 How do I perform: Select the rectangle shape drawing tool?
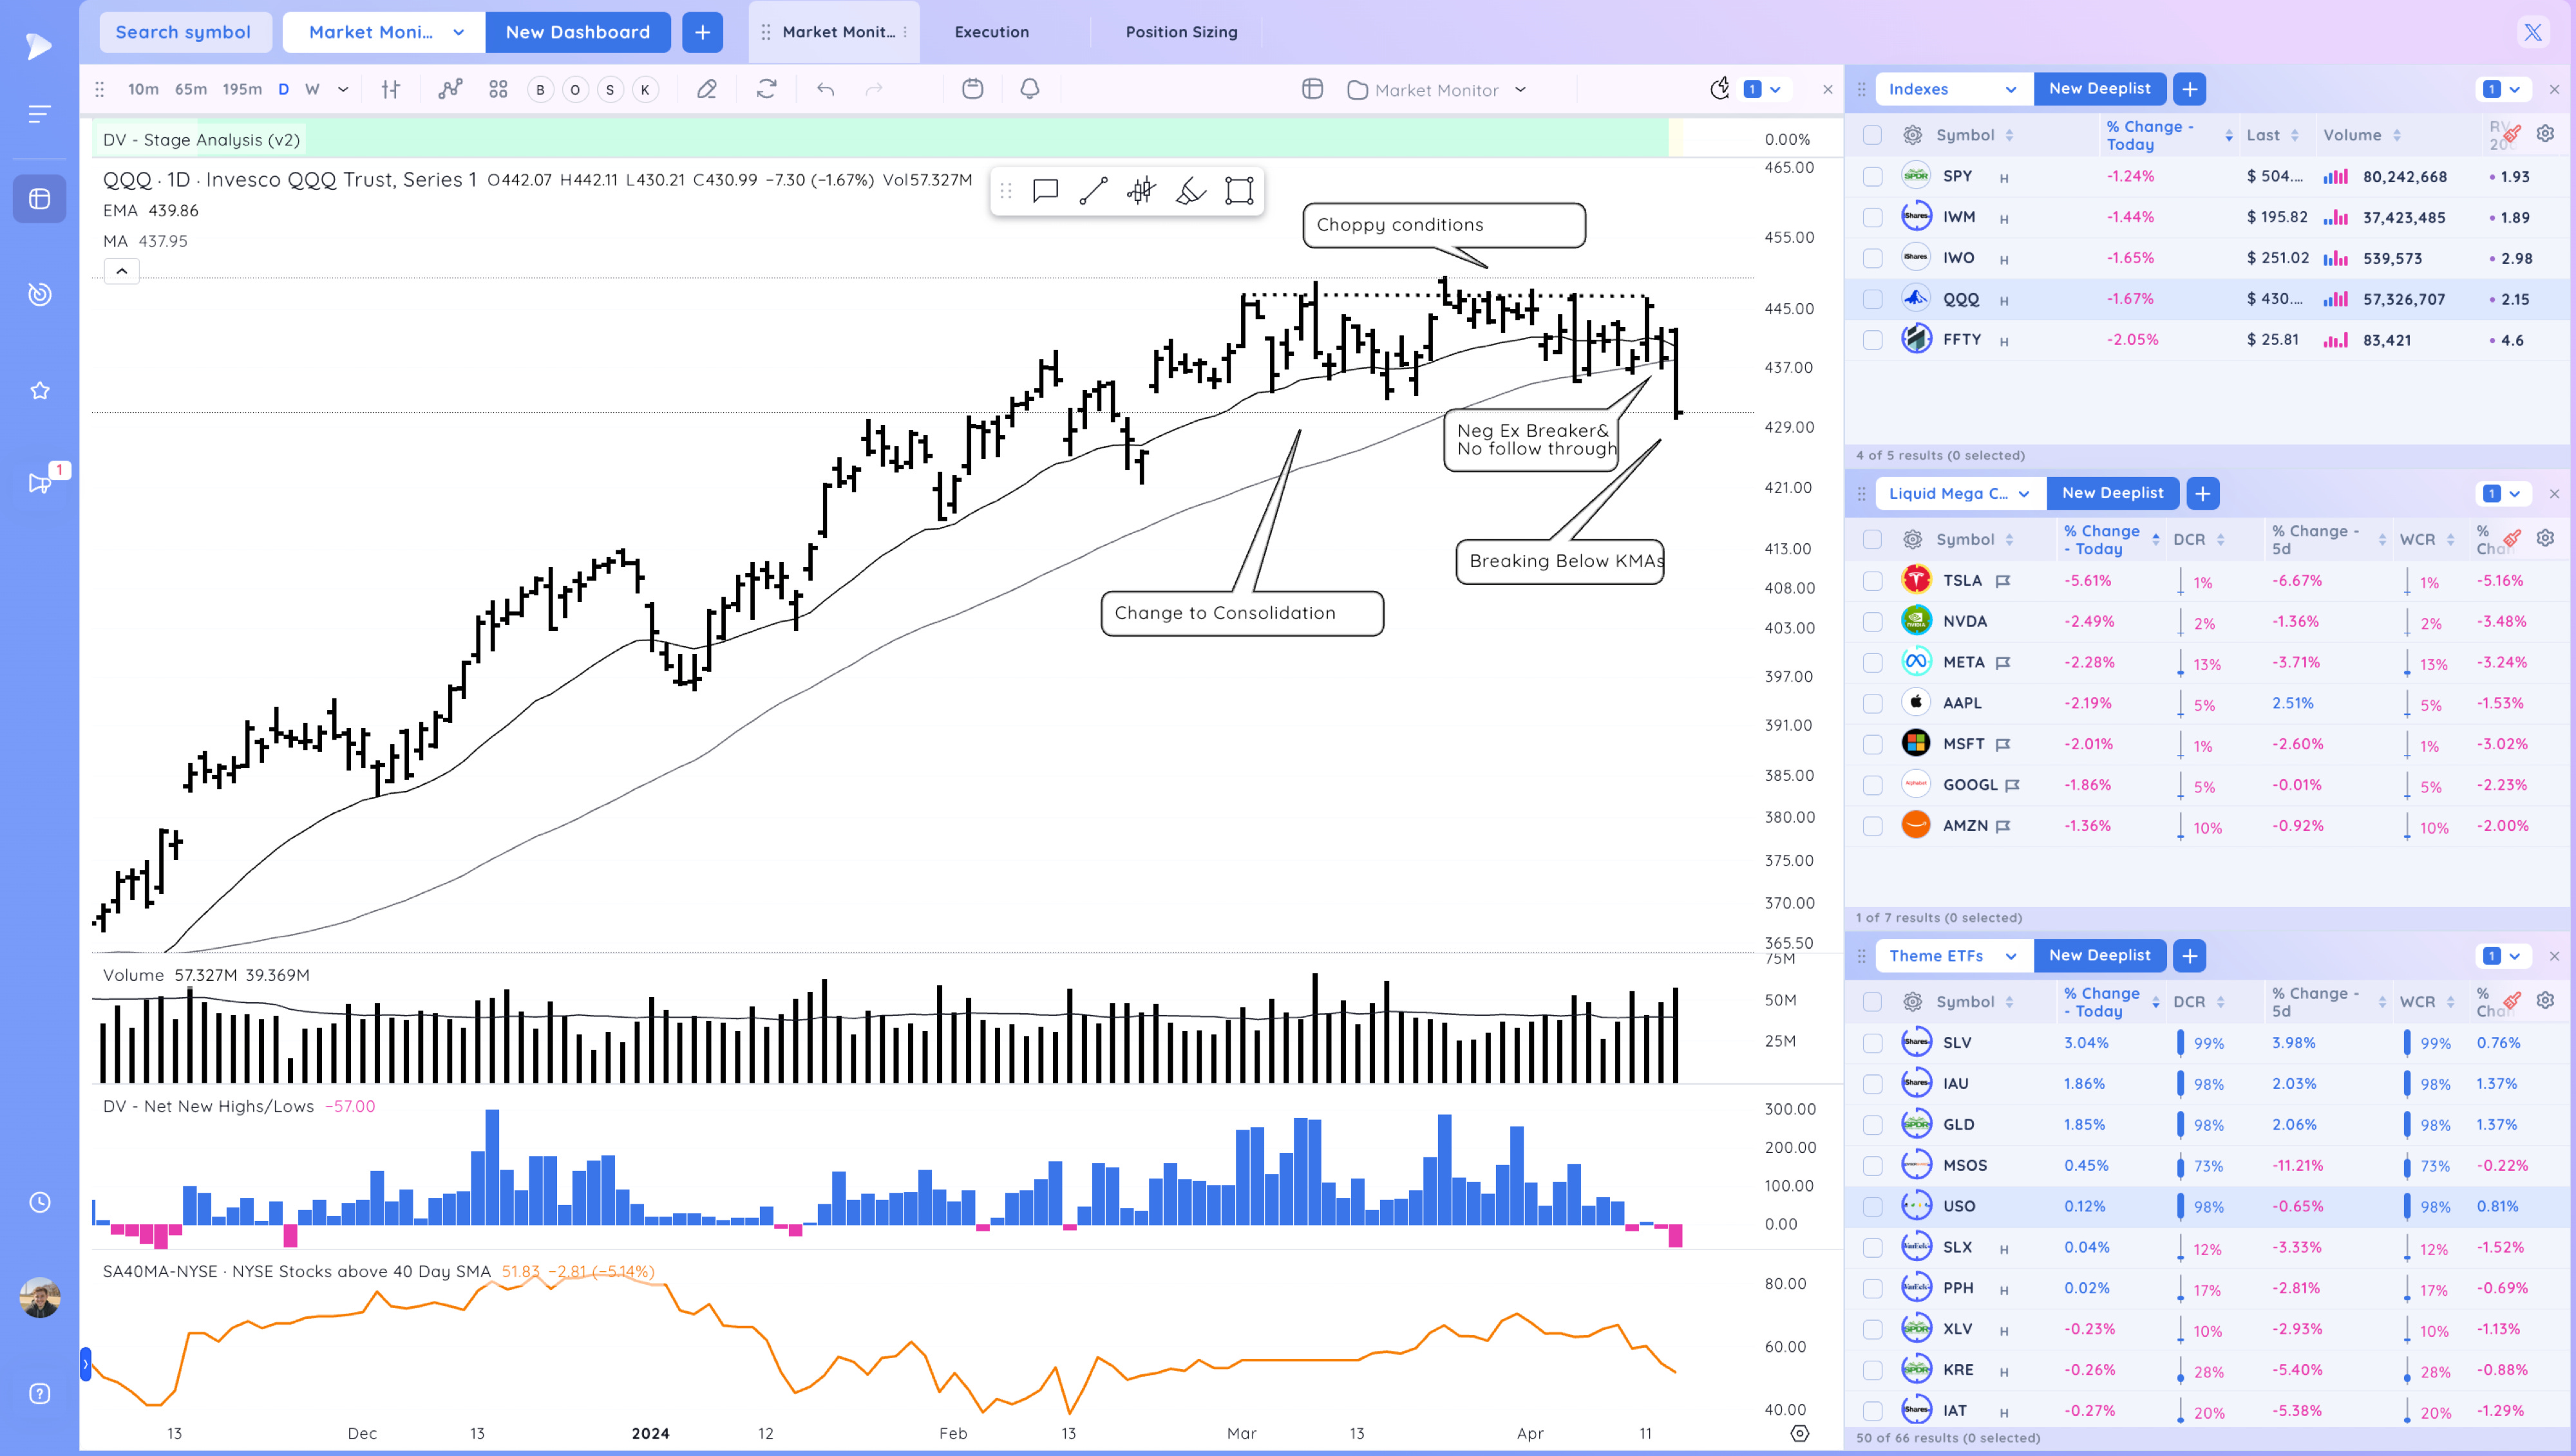click(1238, 190)
